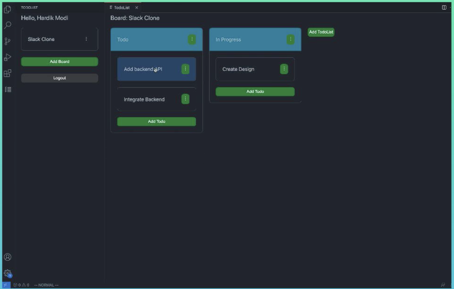Click the errors and warnings status item

click(22, 285)
